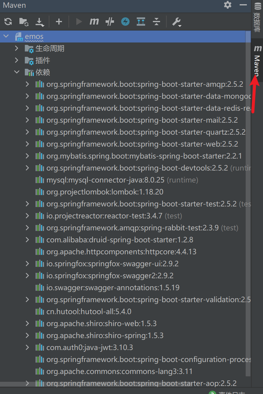Collapse the 依赖 (Dependencies) tree node
The height and width of the screenshot is (394, 263).
click(17, 72)
